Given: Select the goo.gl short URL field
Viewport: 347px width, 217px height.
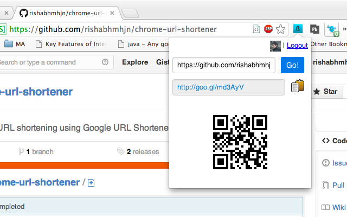Looking at the screenshot, I should [229, 87].
